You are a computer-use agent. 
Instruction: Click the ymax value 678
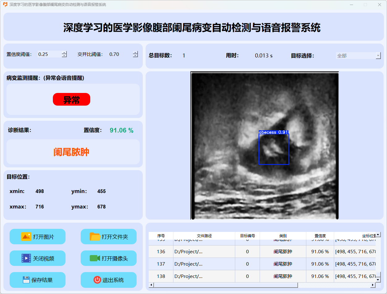[x=101, y=207]
